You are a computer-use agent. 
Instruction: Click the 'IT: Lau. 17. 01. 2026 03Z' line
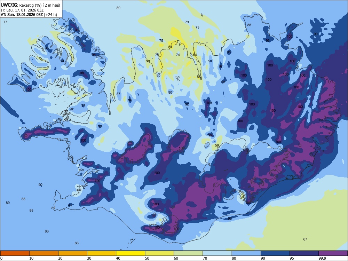(22, 10)
